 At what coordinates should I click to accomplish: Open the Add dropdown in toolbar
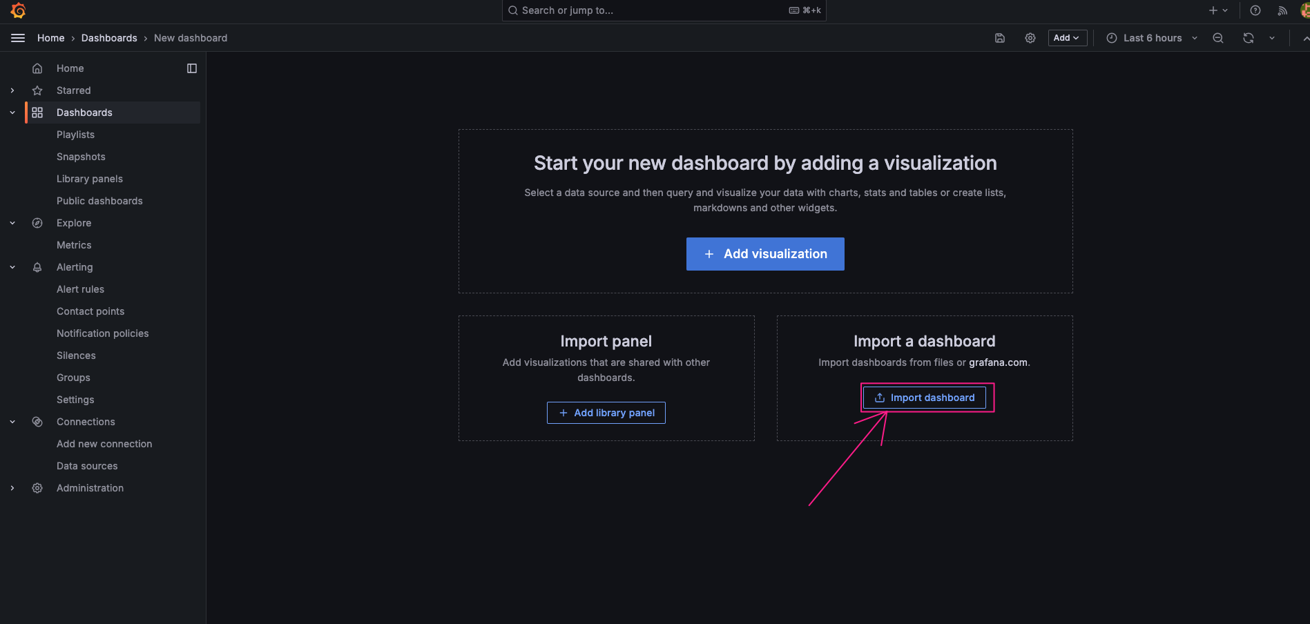[1067, 38]
